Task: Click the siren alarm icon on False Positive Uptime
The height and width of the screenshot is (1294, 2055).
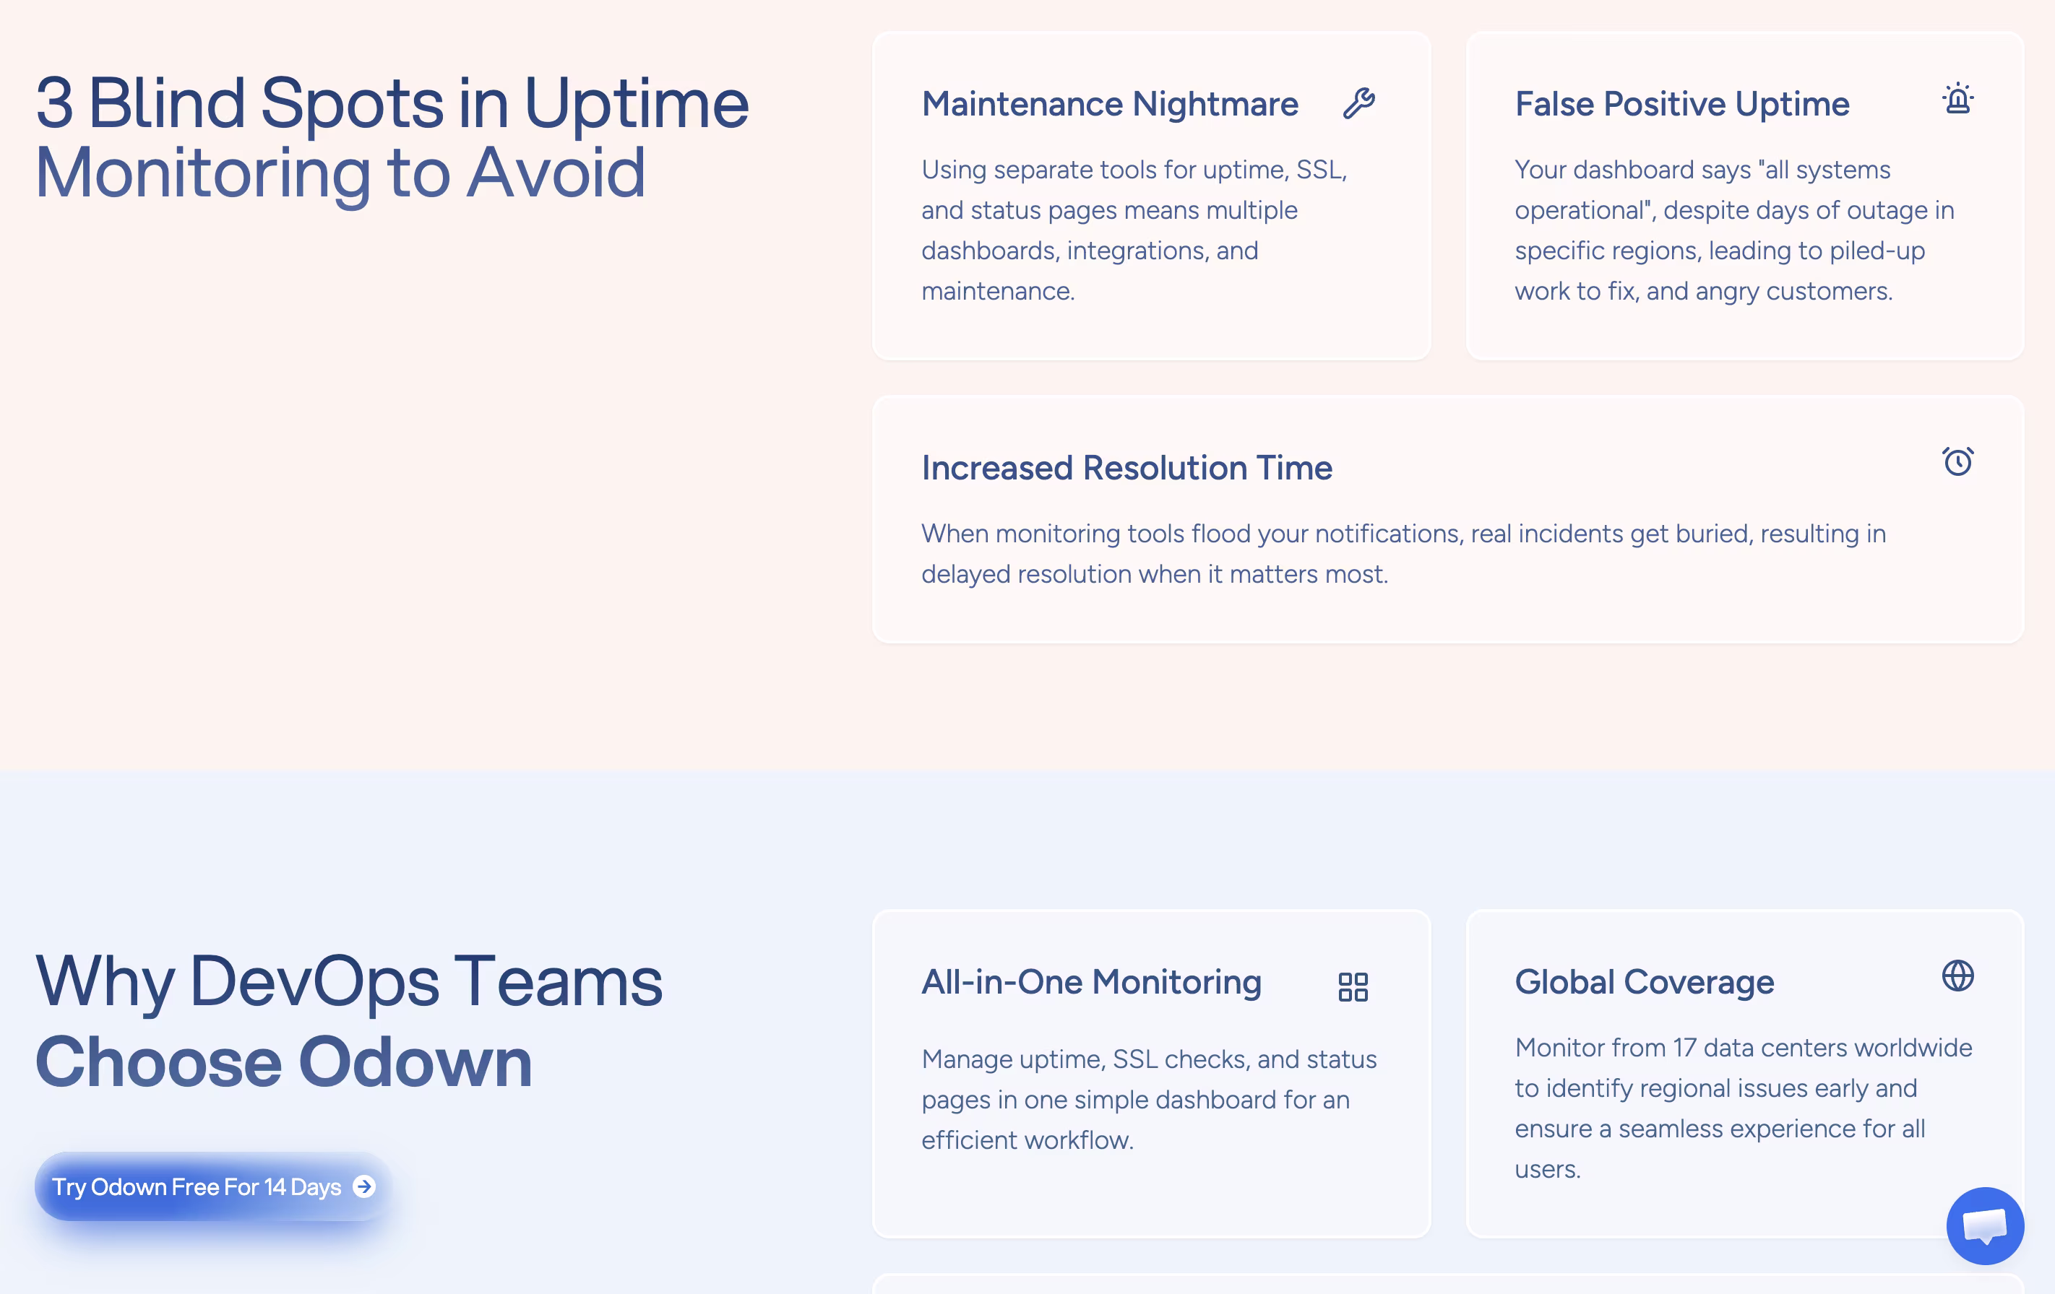Action: click(1957, 99)
